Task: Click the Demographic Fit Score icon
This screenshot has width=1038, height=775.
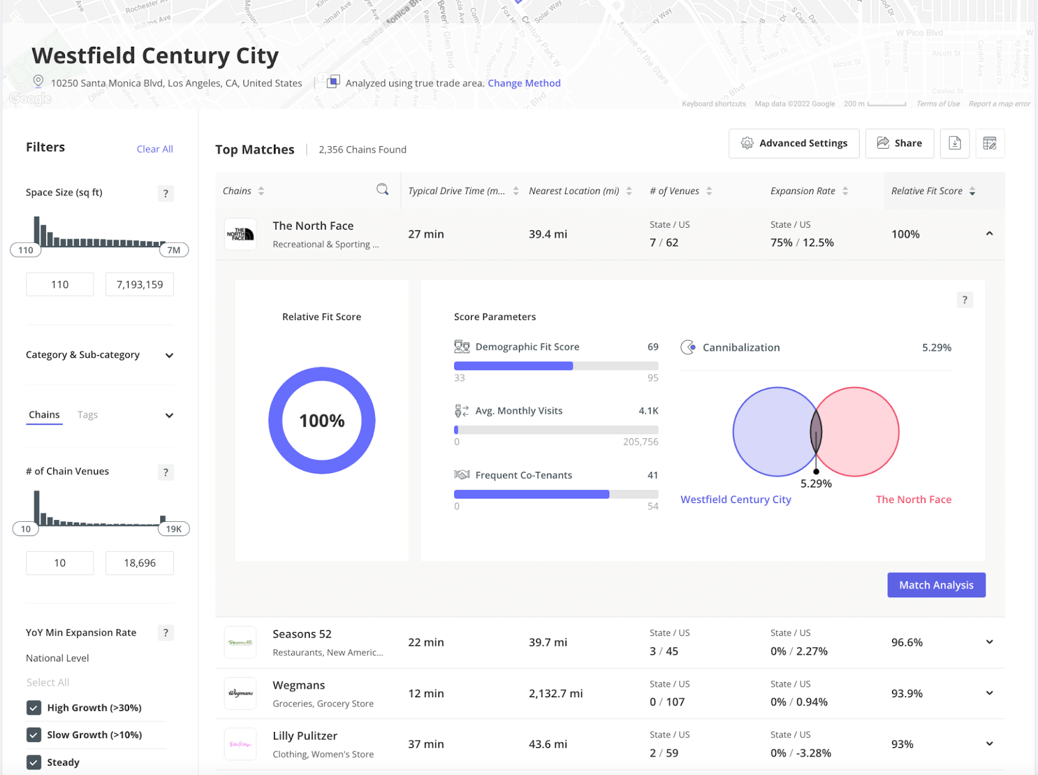Action: pyautogui.click(x=462, y=347)
